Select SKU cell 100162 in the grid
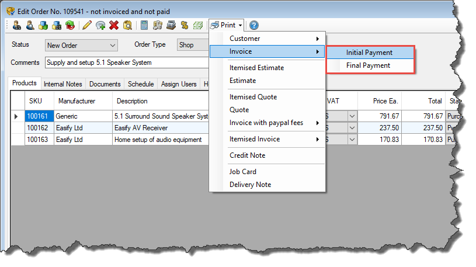476x267 pixels. [39, 128]
